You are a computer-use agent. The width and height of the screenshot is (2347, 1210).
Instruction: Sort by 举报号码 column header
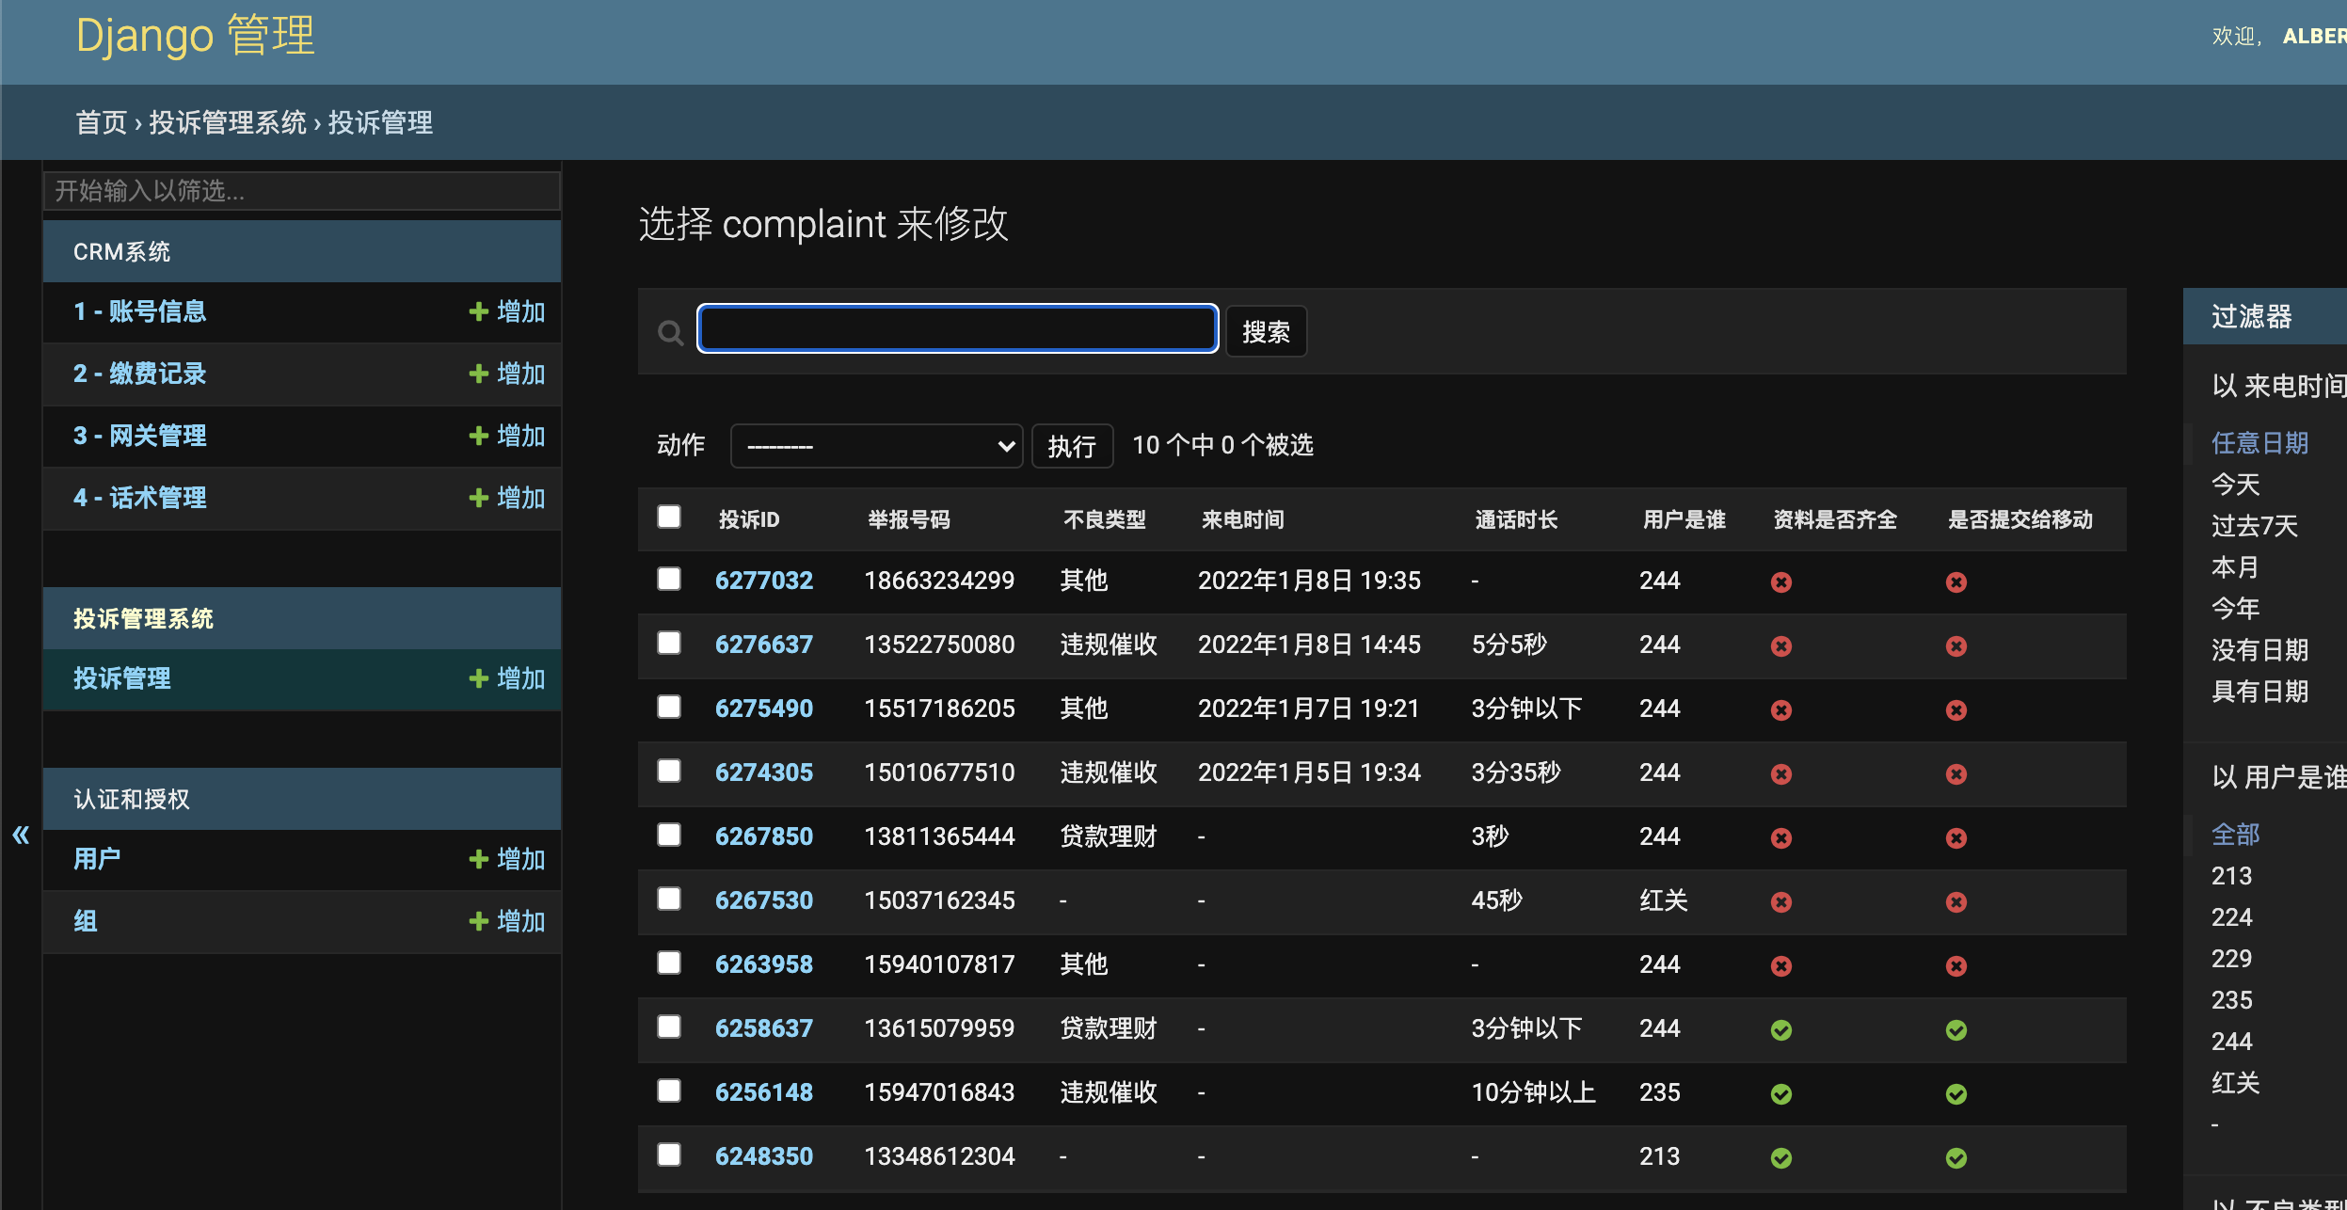908,519
